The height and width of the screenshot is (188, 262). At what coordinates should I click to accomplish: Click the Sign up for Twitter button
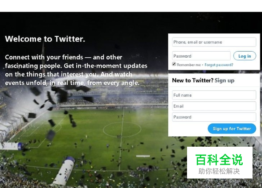tap(232, 128)
